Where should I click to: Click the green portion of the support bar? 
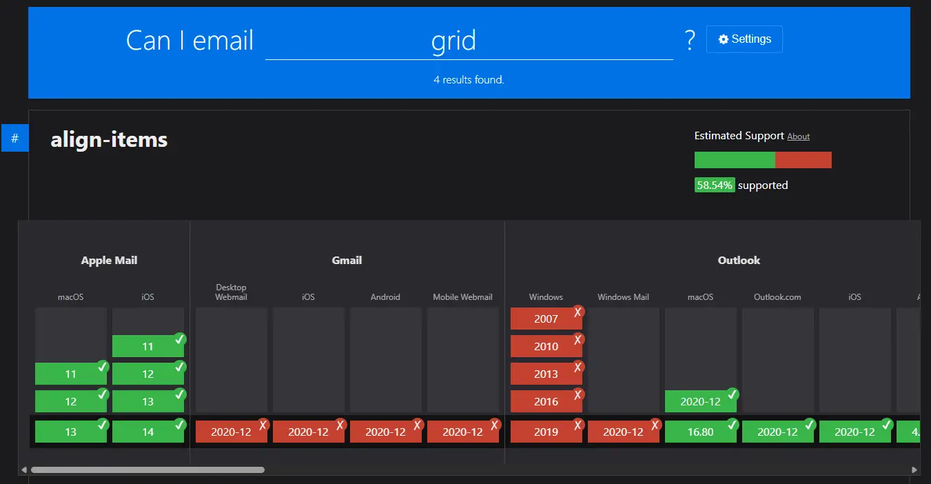pos(735,160)
